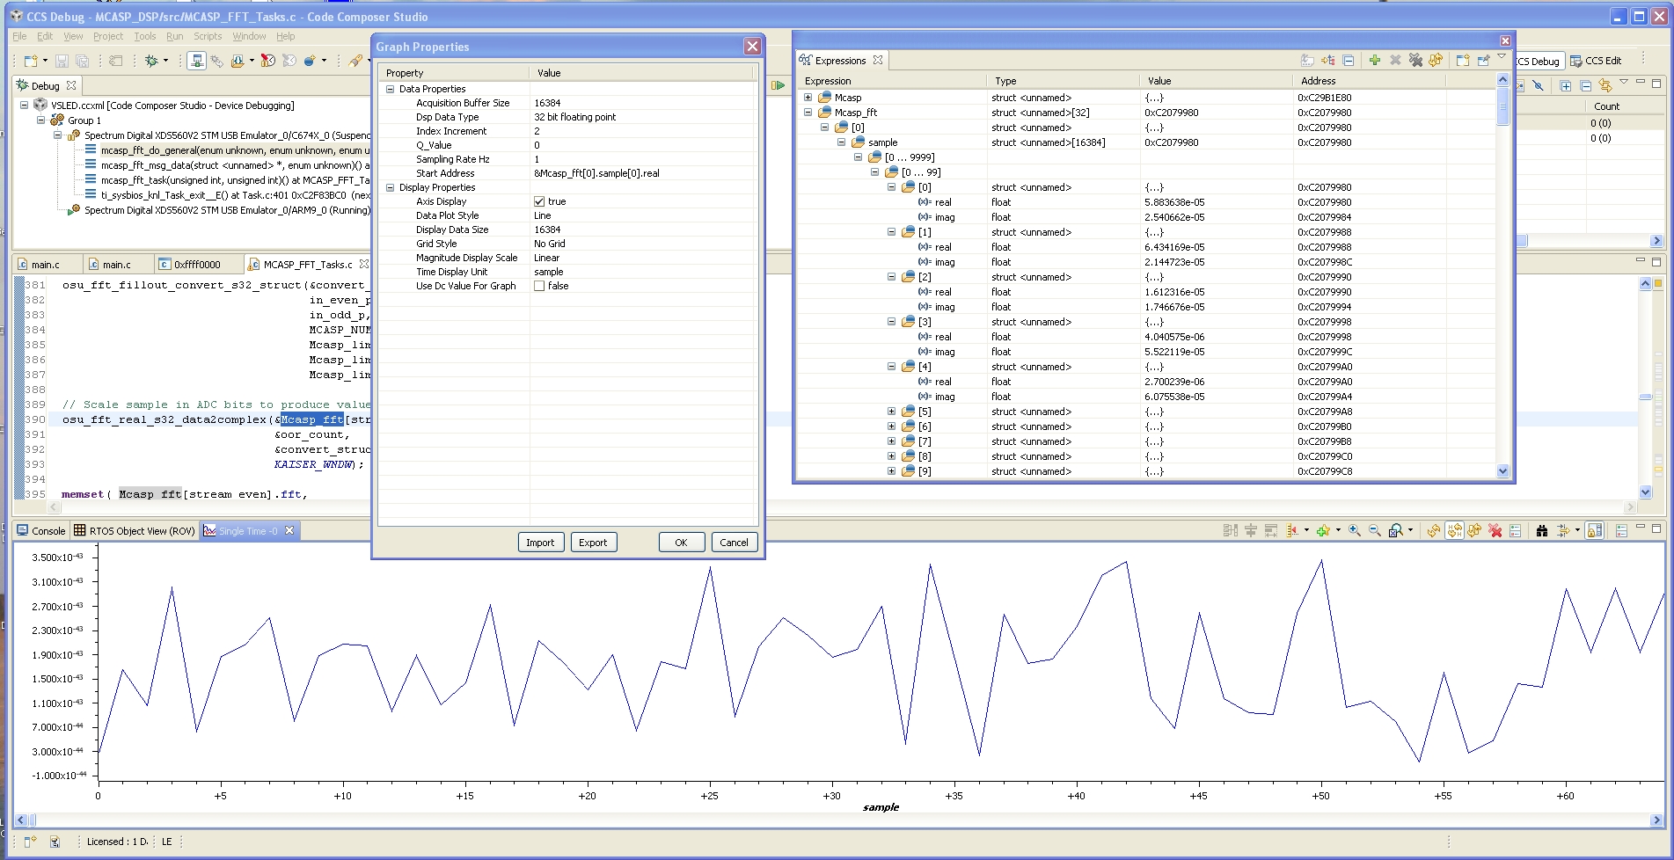The width and height of the screenshot is (1674, 860).
Task: Click the New wizard icon in main toolbar
Action: (31, 61)
